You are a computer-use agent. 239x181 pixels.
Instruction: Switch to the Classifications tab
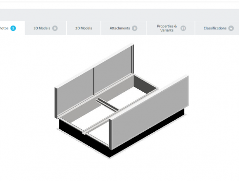coord(217,28)
